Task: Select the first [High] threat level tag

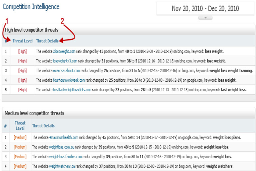Action: coord(22,51)
